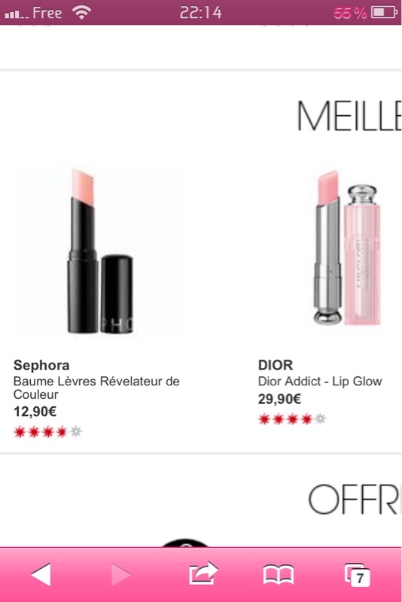The width and height of the screenshot is (402, 602).
Task: Tap the MEILLE section heading
Action: (349, 117)
